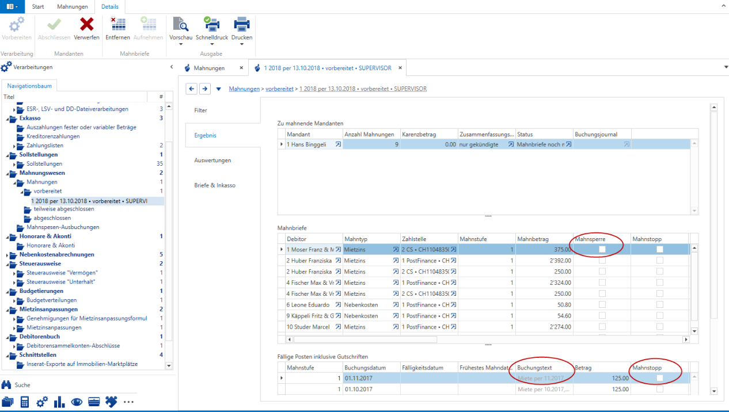Collapse the Exkasso tree node
This screenshot has height=412, width=729.
point(7,118)
